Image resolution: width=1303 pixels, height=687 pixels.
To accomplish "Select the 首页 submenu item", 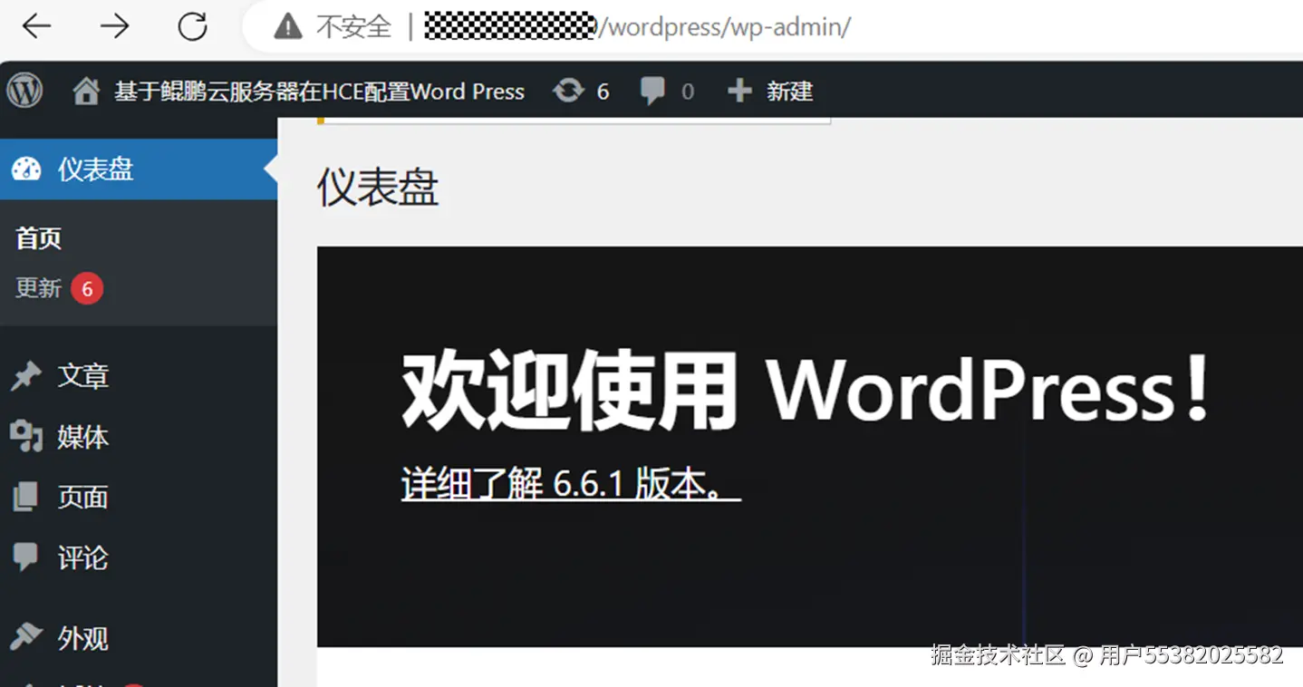I will click(38, 239).
